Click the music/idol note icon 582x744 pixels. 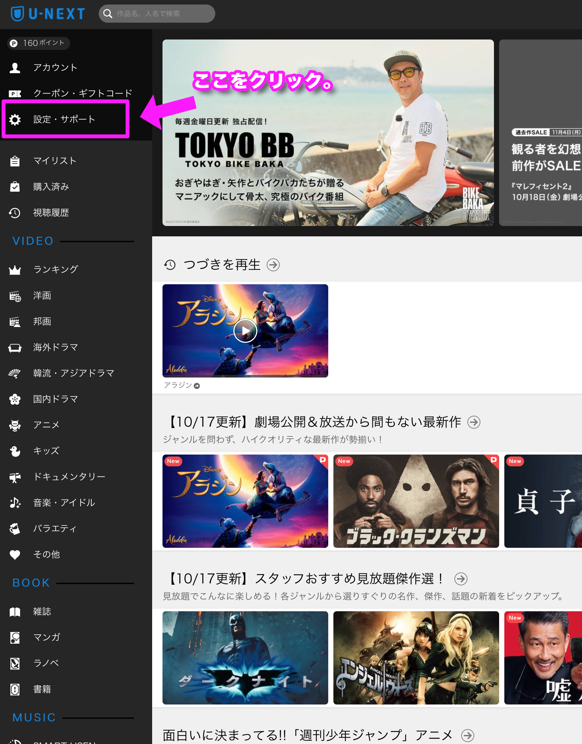[15, 503]
